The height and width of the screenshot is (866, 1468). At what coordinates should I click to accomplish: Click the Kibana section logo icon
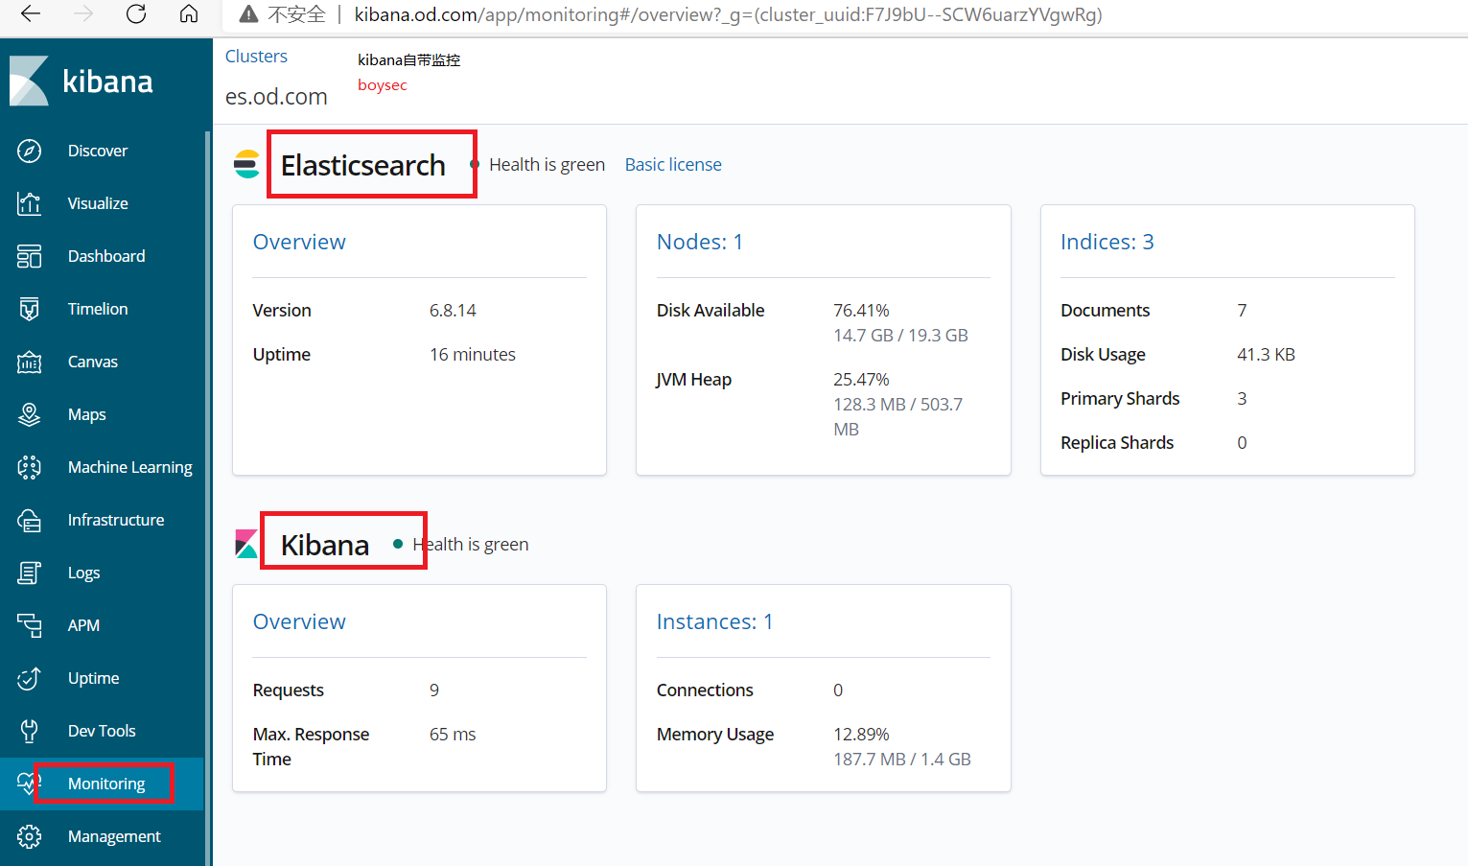[246, 544]
